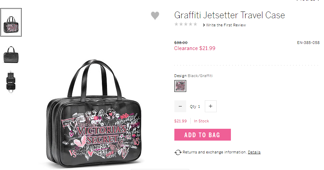View the plain black back thumbnail

(11, 55)
